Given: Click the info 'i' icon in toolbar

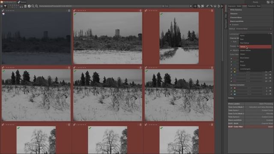Looking at the screenshot, I should point(29,6).
